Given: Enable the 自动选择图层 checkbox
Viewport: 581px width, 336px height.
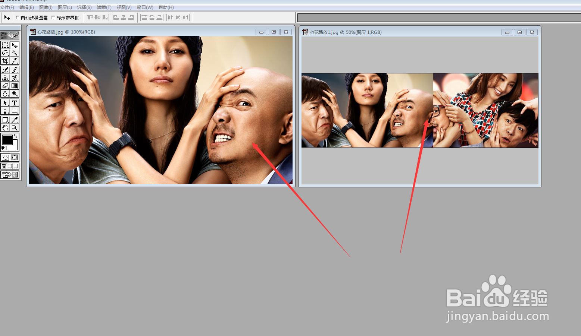Looking at the screenshot, I should point(18,18).
